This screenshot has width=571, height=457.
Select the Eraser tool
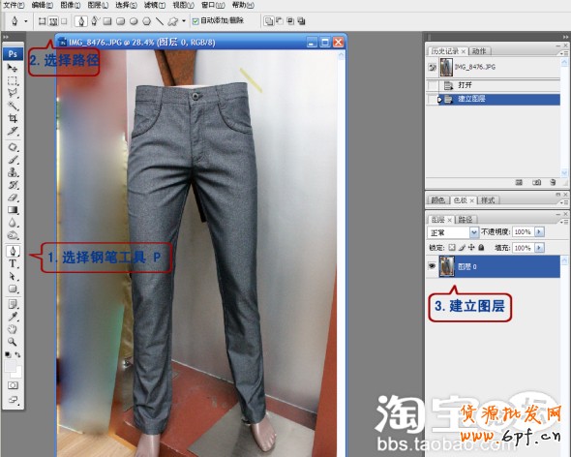coord(14,198)
